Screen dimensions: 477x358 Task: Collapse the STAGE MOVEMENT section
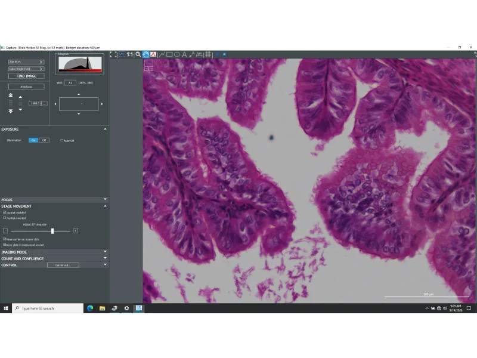[x=106, y=206]
